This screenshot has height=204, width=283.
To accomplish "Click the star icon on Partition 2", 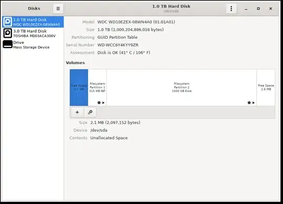I will point(249,103).
